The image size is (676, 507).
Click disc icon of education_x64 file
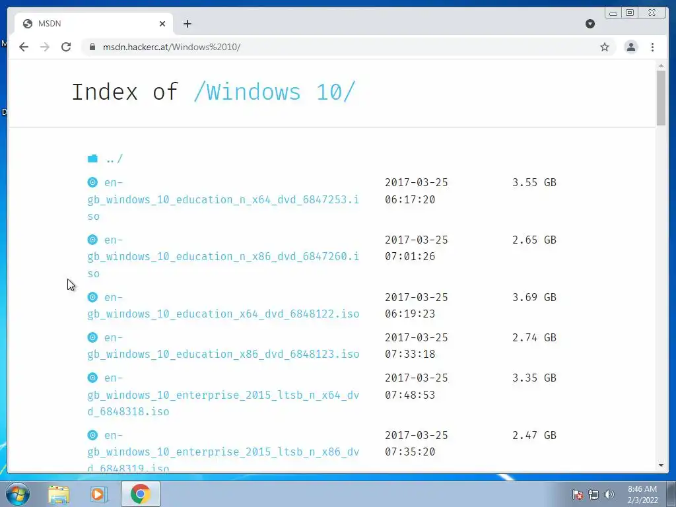(92, 296)
